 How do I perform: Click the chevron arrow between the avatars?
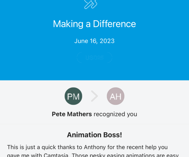point(94,96)
